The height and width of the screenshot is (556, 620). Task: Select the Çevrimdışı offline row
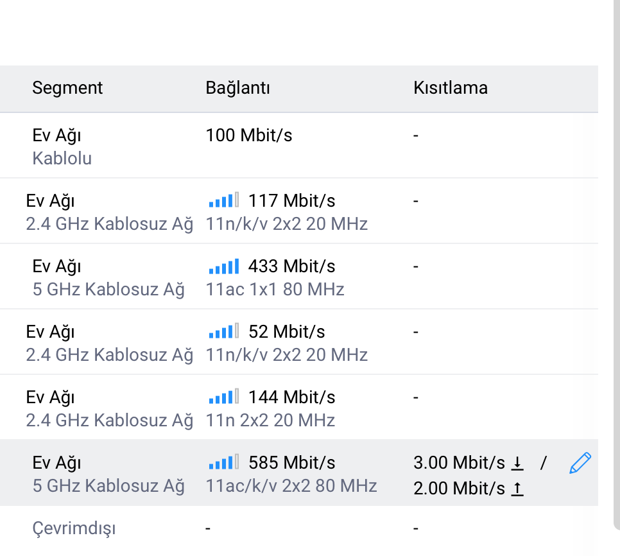tap(299, 528)
